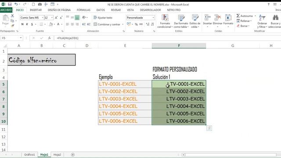The height and width of the screenshot is (158, 281).
Task: Open Buscar y seleccionar binoculars
Action: pyautogui.click(x=275, y=21)
